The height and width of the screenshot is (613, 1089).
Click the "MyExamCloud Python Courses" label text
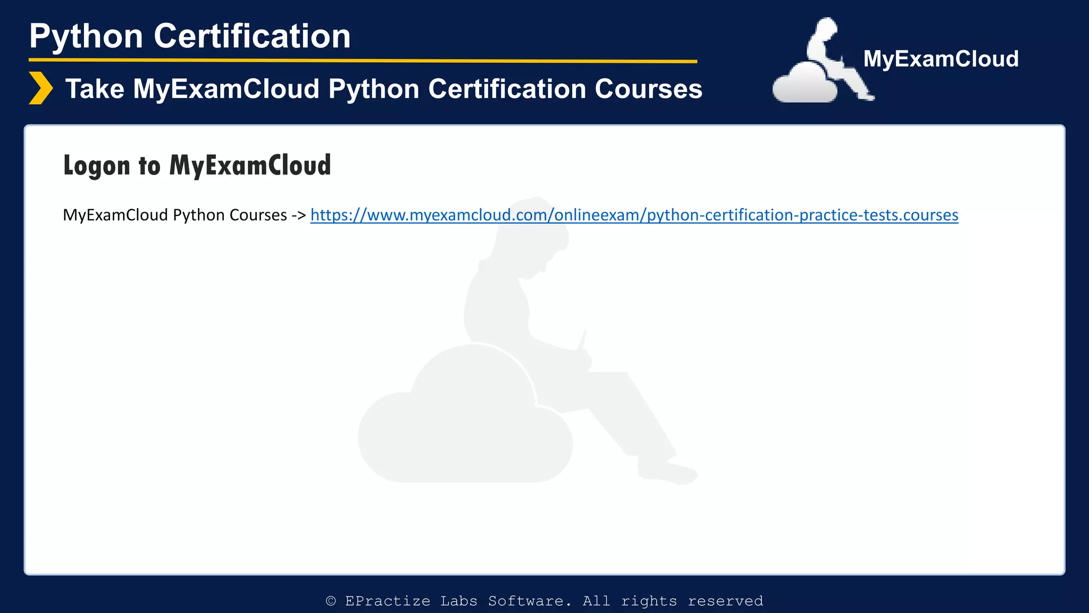point(175,215)
